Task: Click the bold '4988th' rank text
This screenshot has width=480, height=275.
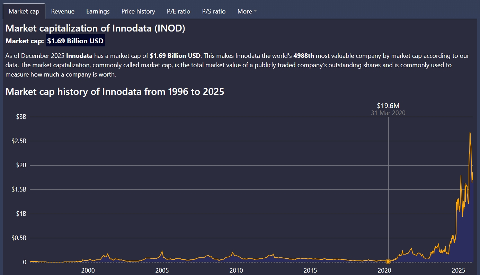Action: [304, 56]
